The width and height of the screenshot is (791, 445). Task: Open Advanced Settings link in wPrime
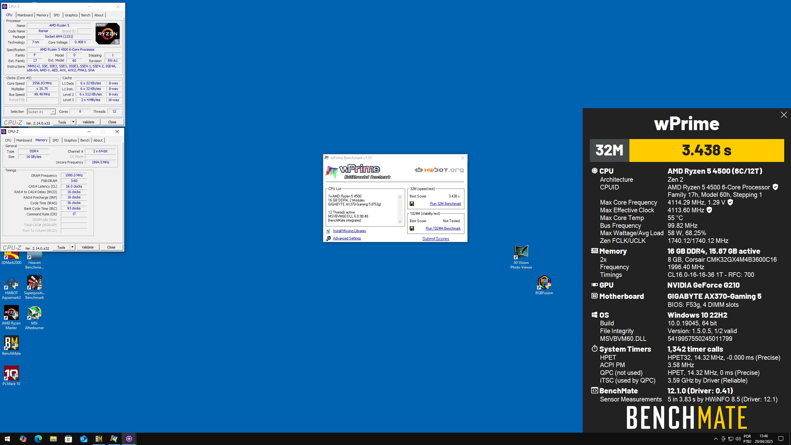[x=347, y=238]
